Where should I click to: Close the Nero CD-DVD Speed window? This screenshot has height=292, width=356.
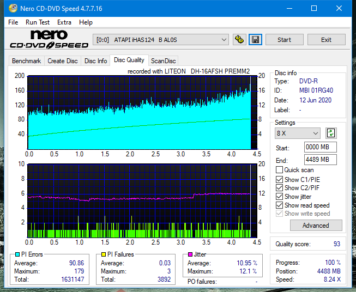pos(339,8)
